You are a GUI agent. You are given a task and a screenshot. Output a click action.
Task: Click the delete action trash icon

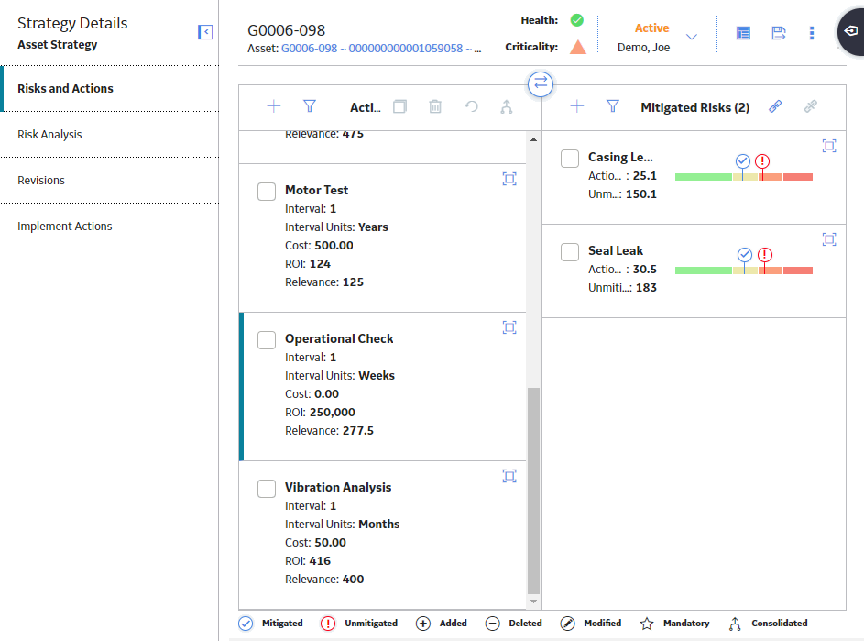point(435,106)
